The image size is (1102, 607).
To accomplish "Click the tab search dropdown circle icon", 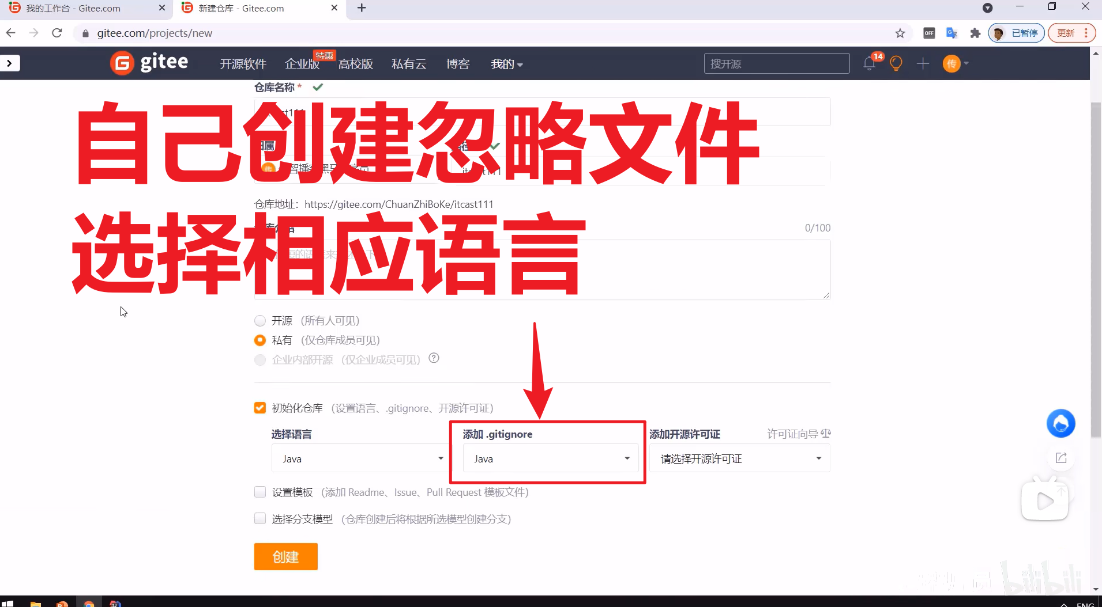I will point(987,8).
